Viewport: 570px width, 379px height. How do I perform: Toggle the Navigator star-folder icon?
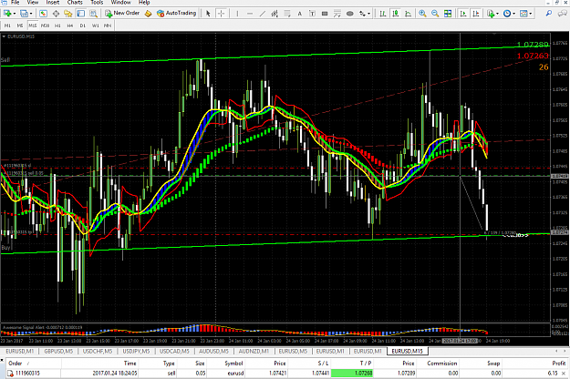tap(68, 14)
